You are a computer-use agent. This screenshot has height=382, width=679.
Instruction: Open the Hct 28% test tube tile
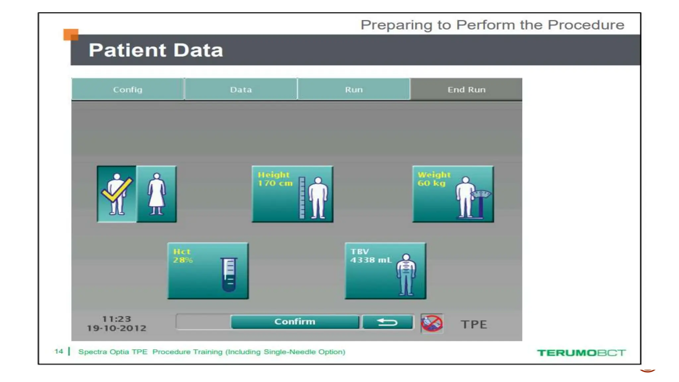(208, 271)
